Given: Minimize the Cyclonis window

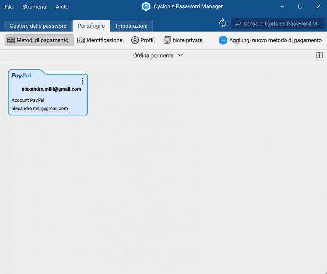Looking at the screenshot, I should point(282,7).
